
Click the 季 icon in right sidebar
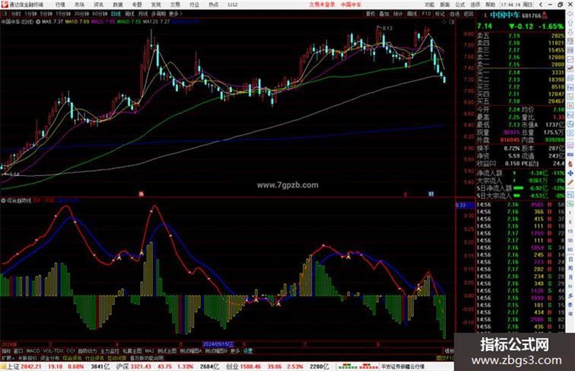click(x=571, y=305)
